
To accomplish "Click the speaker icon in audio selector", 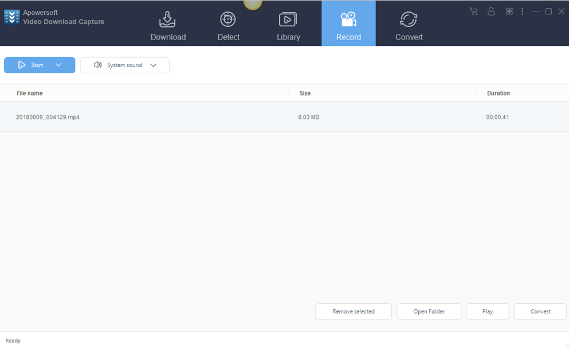I will 97,65.
